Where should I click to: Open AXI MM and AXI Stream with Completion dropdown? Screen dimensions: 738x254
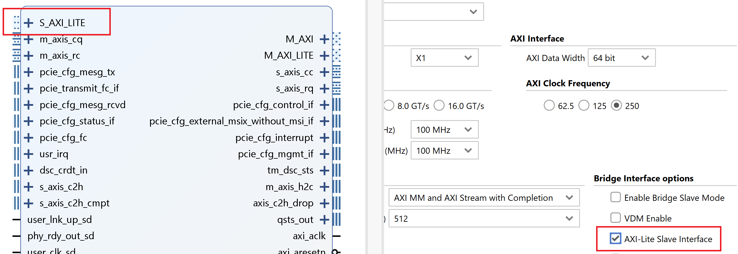pyautogui.click(x=484, y=198)
